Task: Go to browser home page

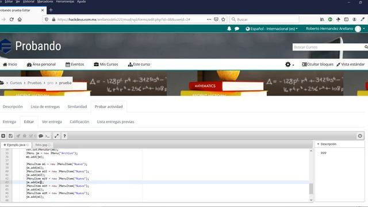Action: [x=20, y=20]
